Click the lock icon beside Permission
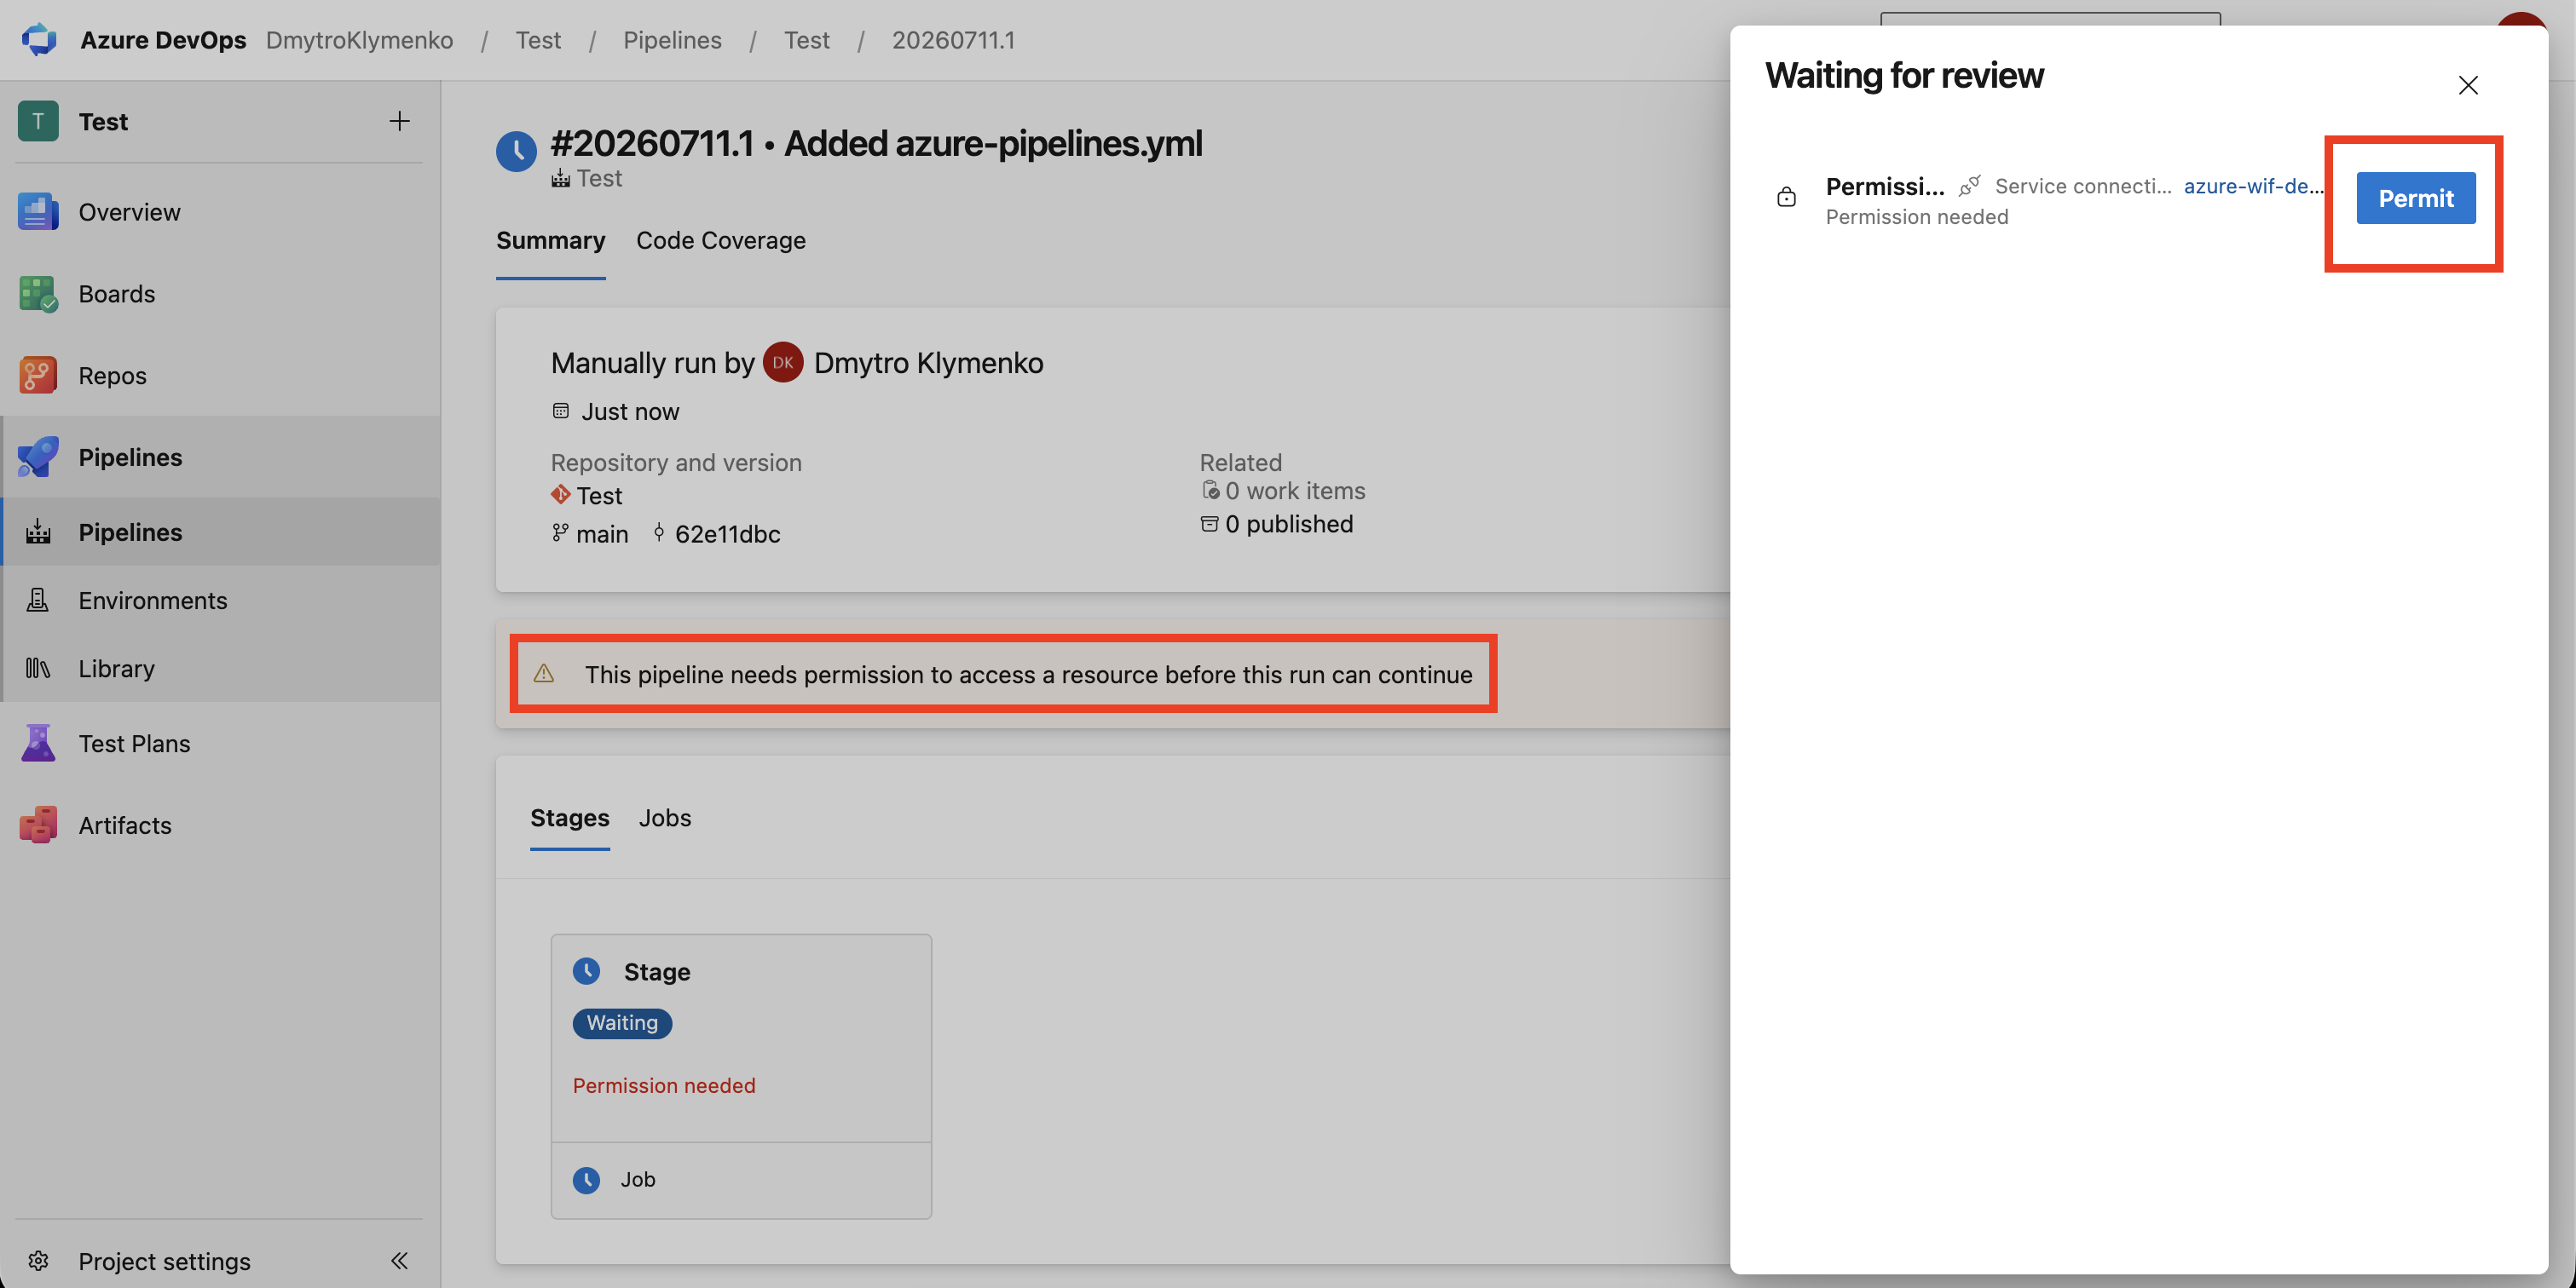This screenshot has height=1288, width=2576. coord(1786,197)
